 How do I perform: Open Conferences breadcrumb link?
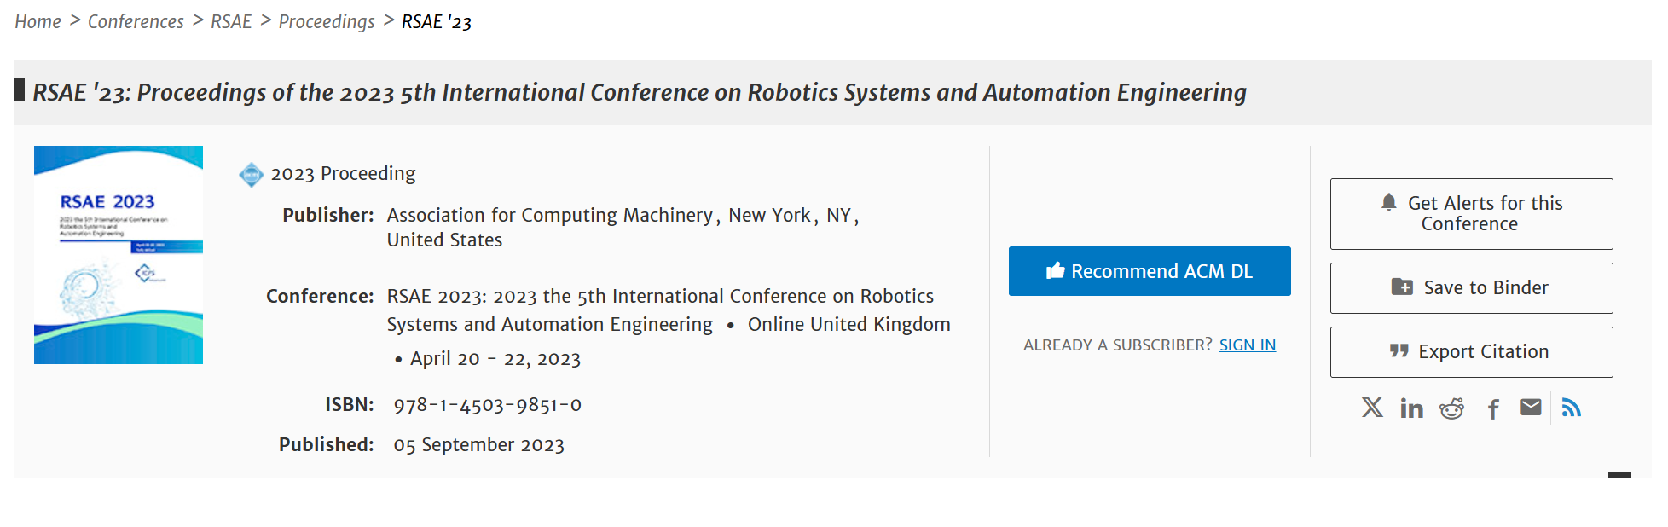click(136, 22)
